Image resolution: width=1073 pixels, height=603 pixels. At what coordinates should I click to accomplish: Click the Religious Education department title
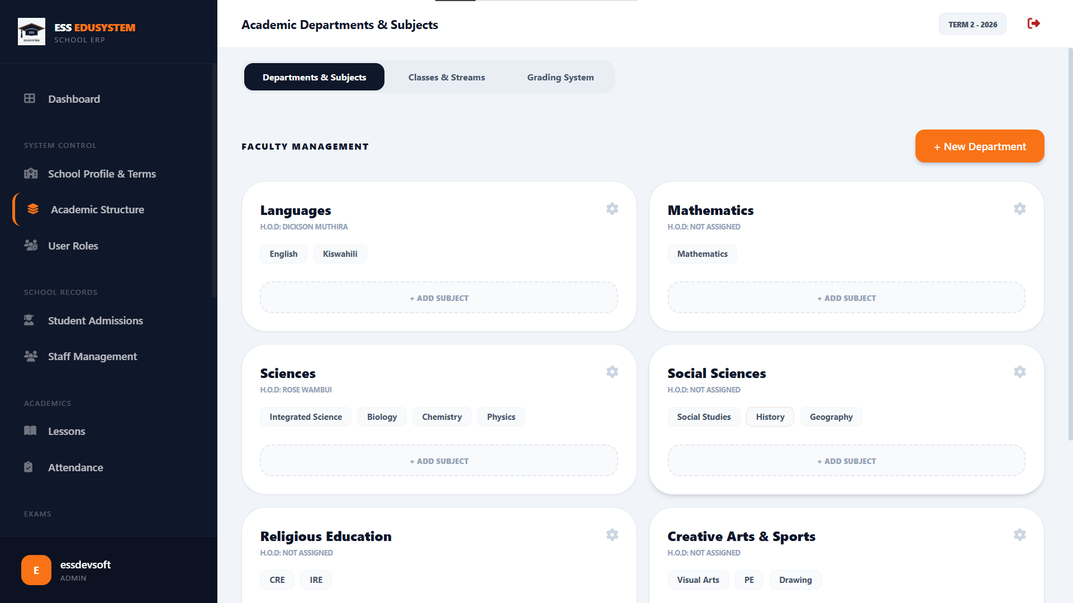coord(326,537)
